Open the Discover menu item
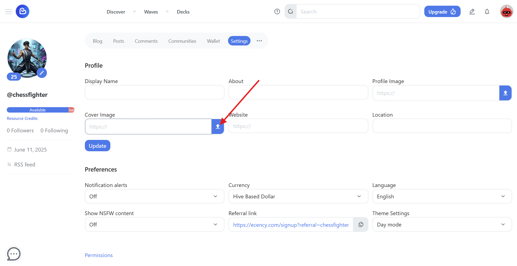This screenshot has height=266, width=517. click(x=116, y=12)
